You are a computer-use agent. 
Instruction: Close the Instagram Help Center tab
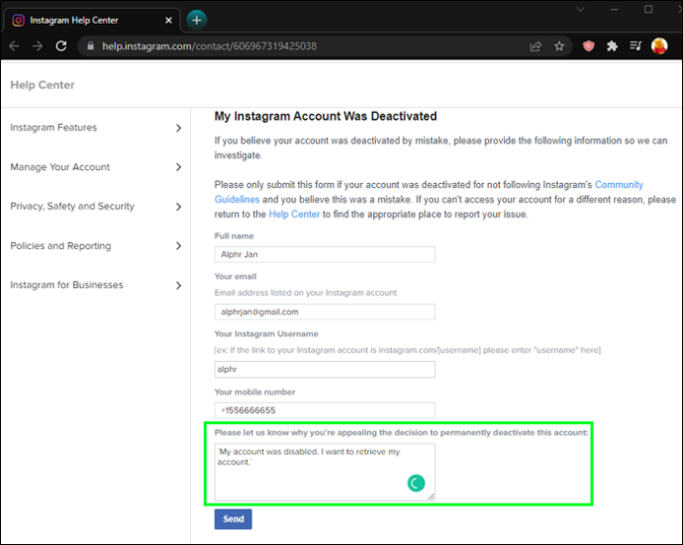pyautogui.click(x=168, y=21)
